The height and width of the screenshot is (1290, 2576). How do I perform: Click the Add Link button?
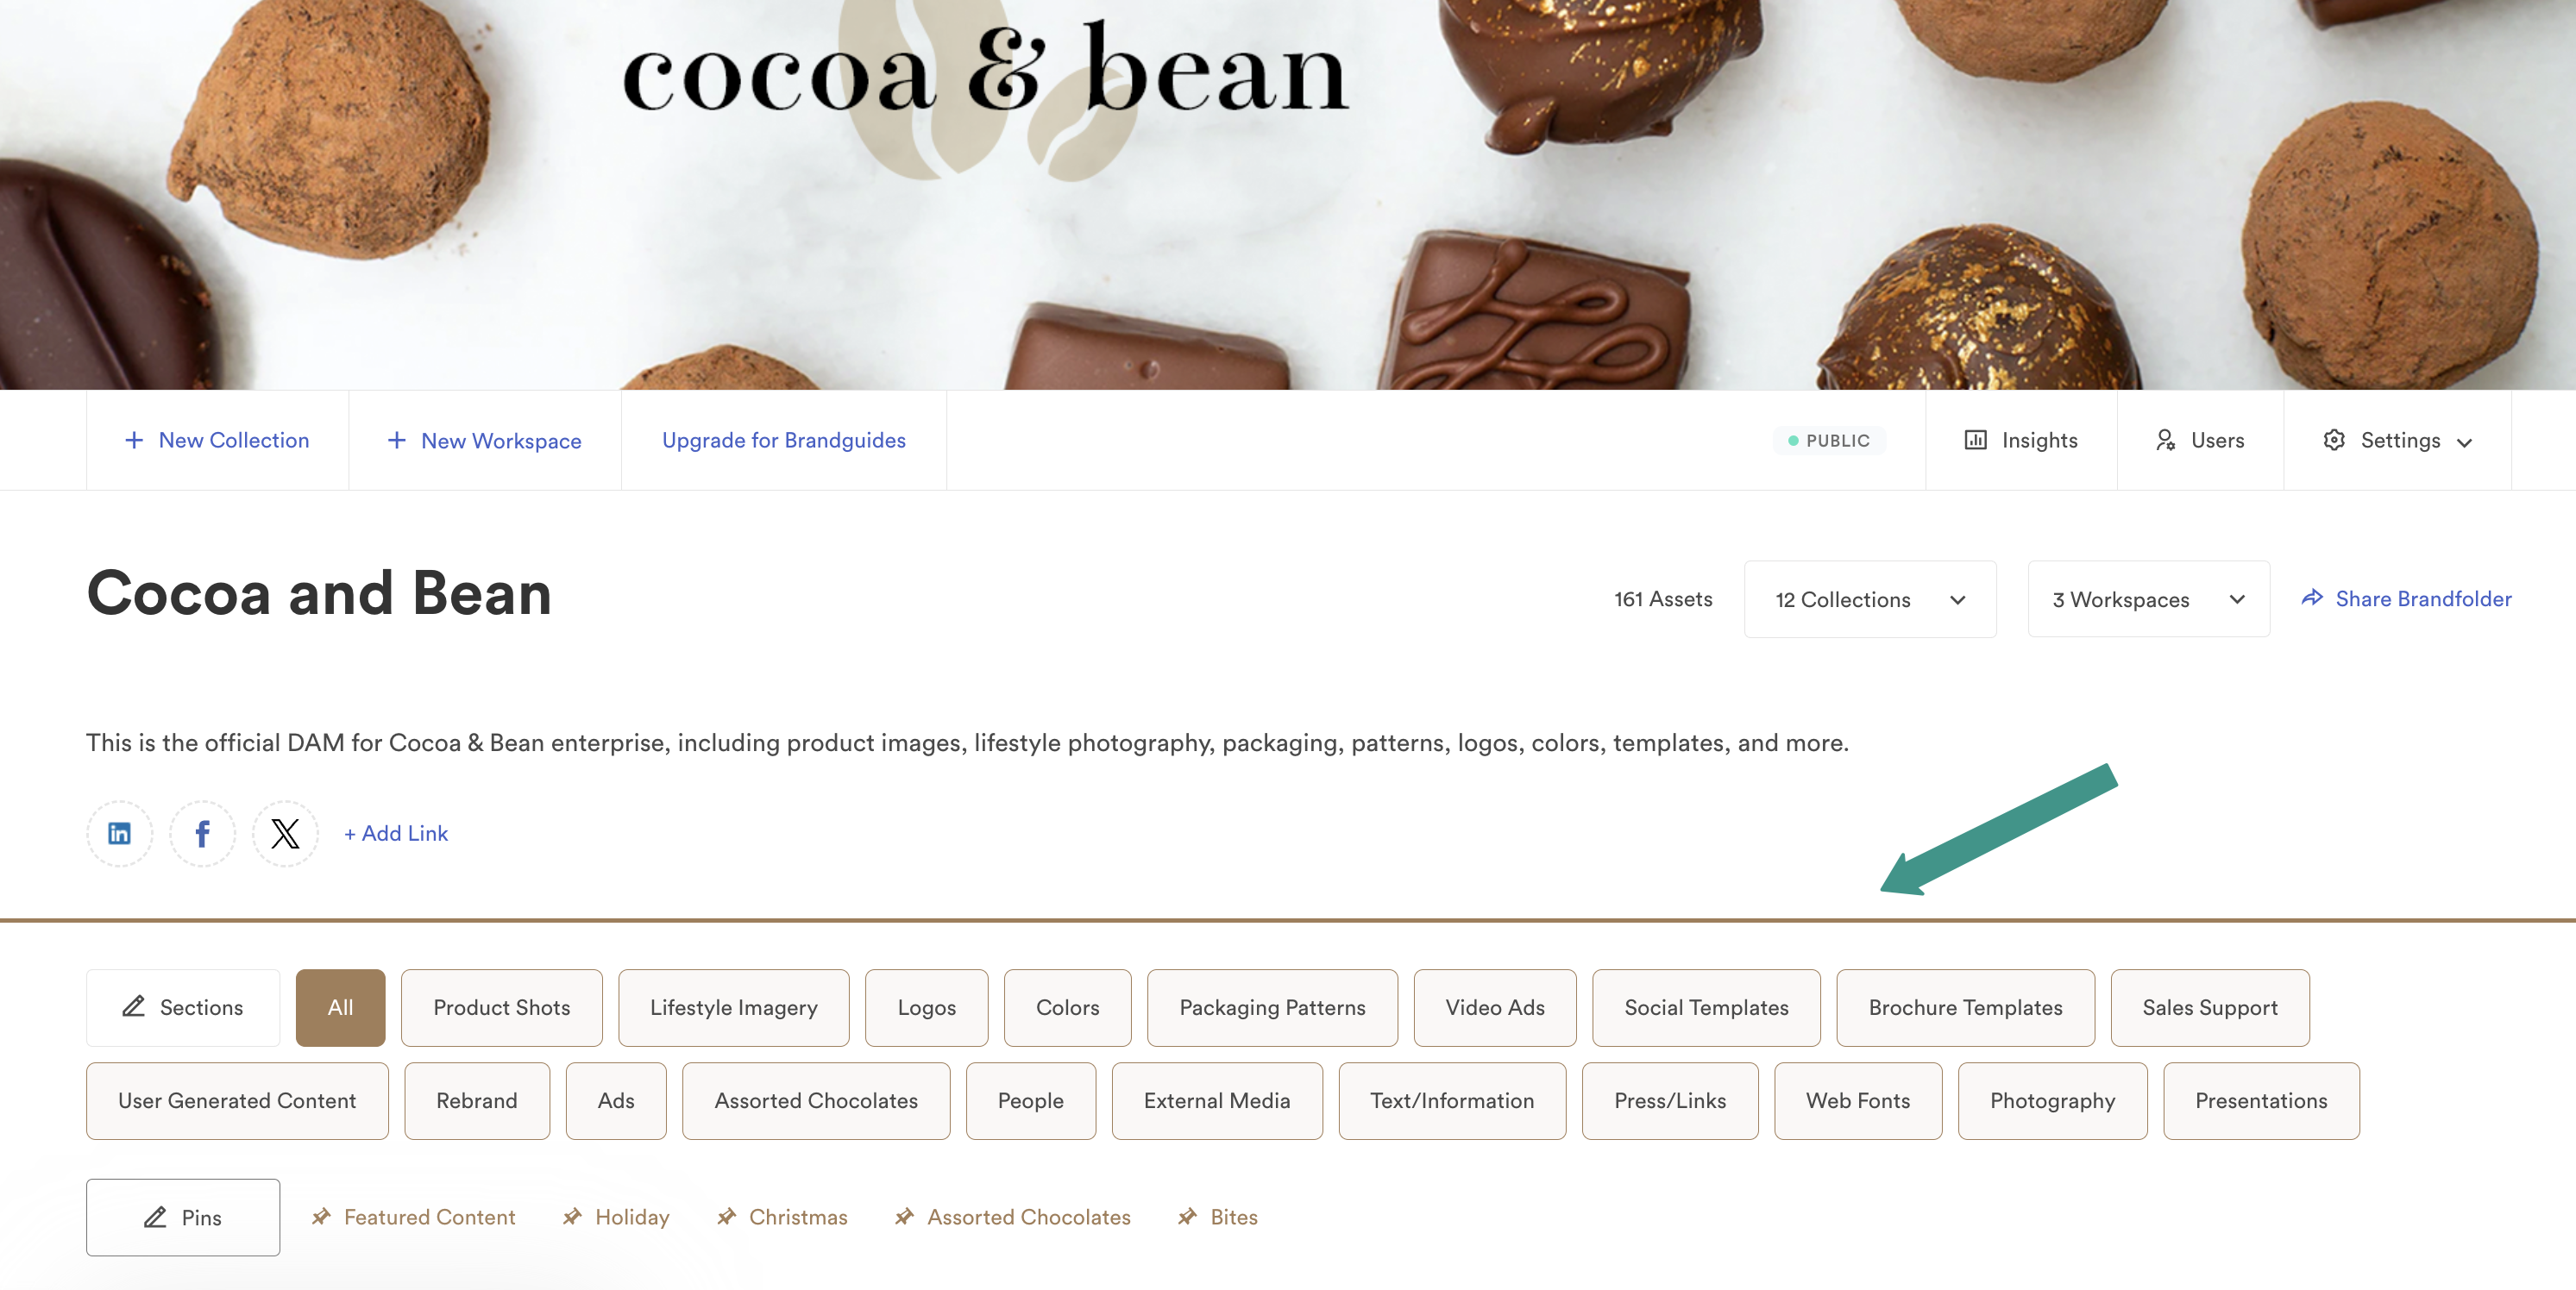(395, 833)
